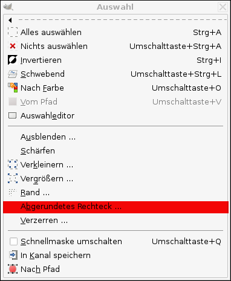Click the Vergrößern grow arrows icon

(13, 178)
